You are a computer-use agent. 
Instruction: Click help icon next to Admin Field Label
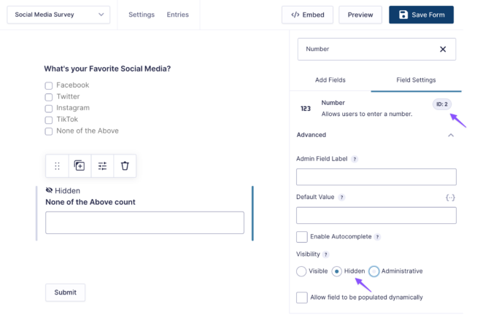355,159
